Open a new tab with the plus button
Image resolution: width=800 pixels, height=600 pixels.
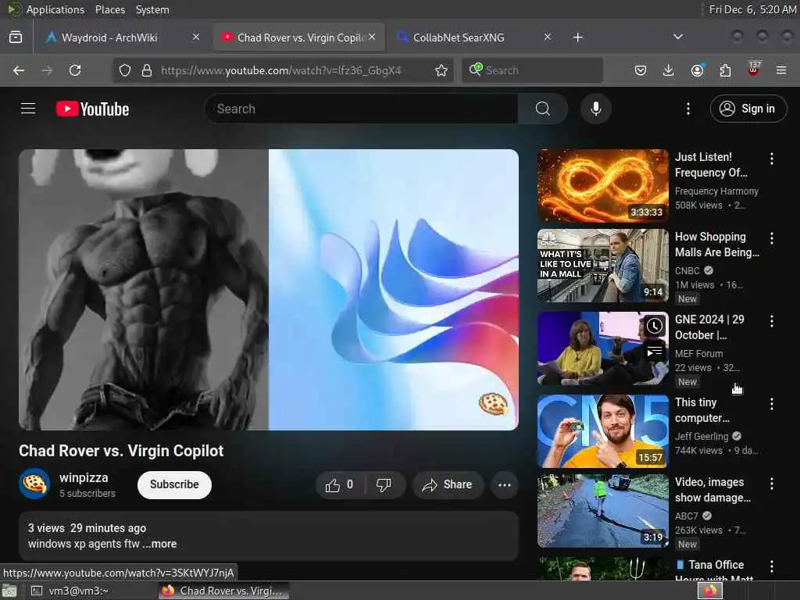577,37
